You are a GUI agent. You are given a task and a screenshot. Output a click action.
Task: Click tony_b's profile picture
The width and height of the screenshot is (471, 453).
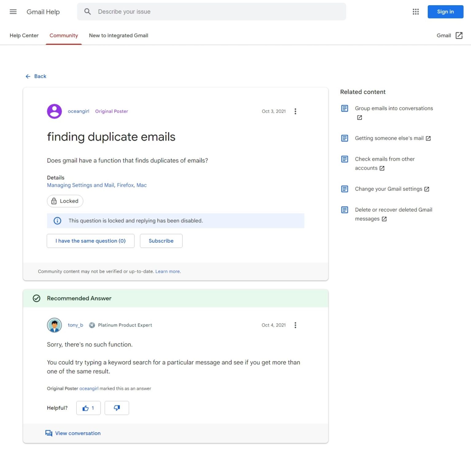coord(54,325)
